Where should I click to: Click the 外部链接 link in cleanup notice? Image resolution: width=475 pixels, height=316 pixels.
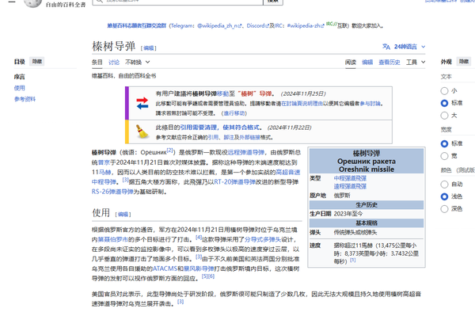[x=249, y=137]
